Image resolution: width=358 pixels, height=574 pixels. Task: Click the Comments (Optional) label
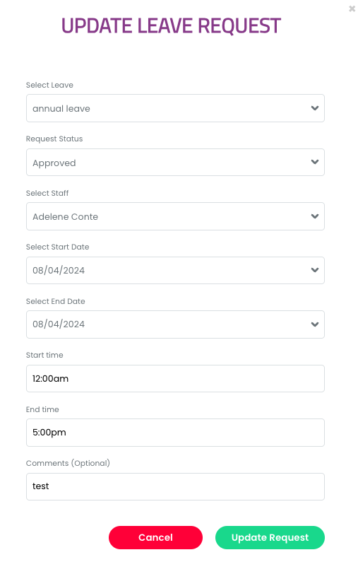(68, 463)
